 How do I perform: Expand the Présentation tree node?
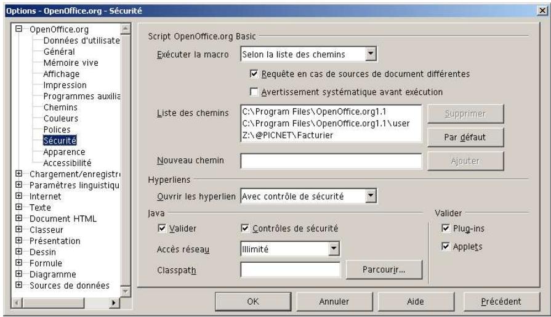point(19,241)
